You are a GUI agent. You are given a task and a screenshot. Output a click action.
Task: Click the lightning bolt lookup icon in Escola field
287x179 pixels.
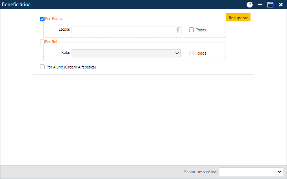tap(178, 30)
